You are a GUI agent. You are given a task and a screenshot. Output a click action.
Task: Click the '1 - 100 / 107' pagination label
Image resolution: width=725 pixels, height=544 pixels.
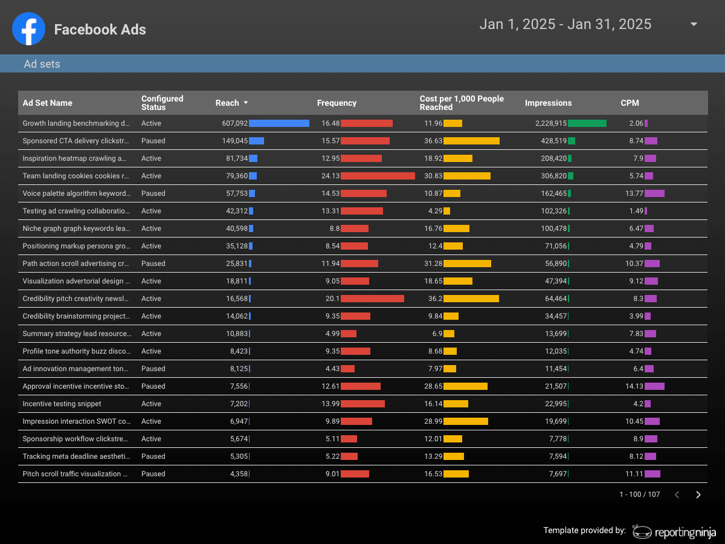pos(640,494)
